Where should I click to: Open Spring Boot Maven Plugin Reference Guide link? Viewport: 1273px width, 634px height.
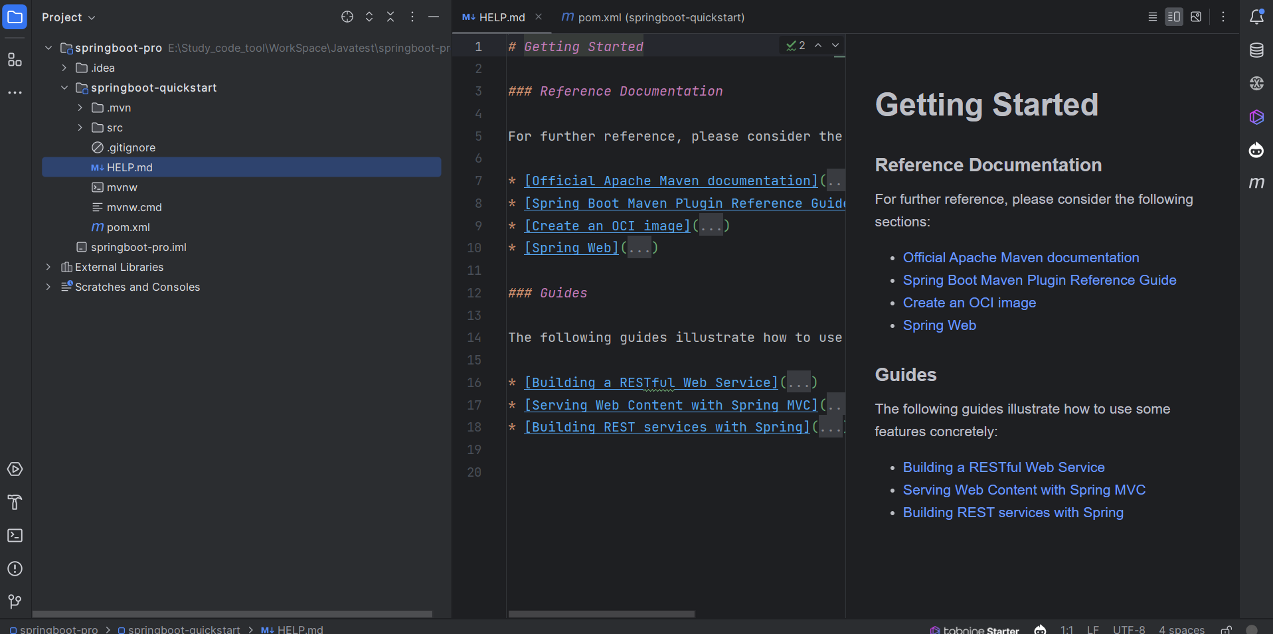(x=1039, y=280)
